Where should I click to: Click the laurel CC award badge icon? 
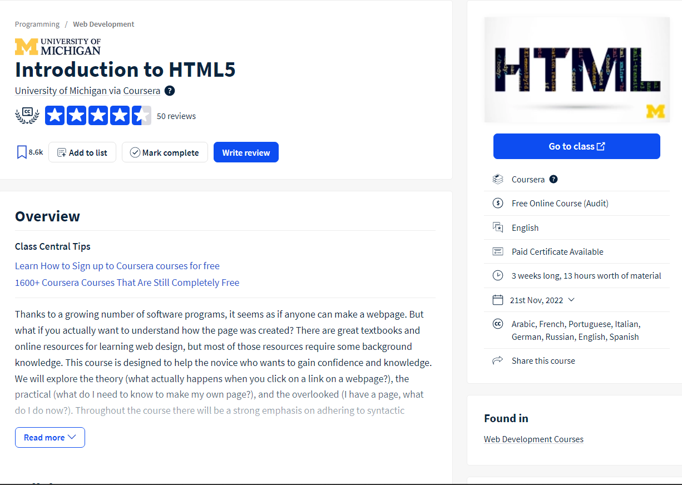pyautogui.click(x=27, y=116)
